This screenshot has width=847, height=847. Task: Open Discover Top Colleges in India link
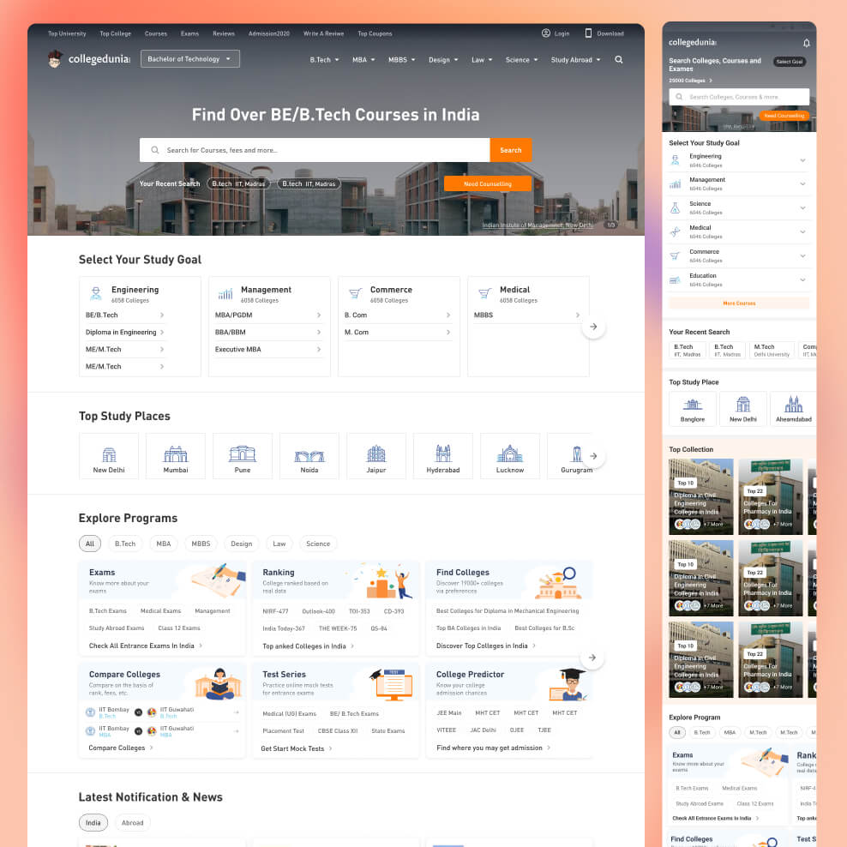tap(485, 646)
